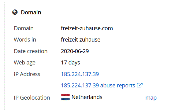
Task: Click the Domain section heading
Action: point(31,12)
